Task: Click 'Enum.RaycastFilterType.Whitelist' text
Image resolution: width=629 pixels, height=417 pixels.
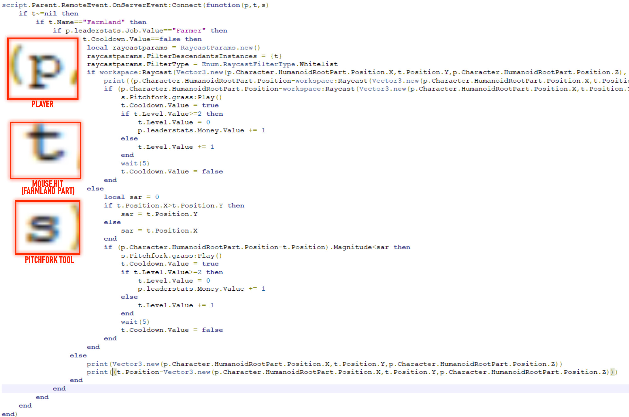Action: [x=269, y=64]
